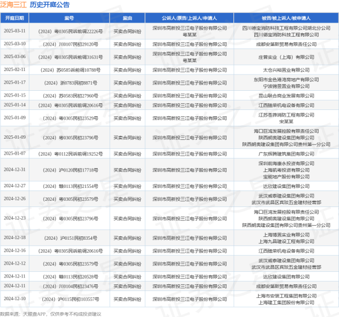Select the 案由 column header
The width and height of the screenshot is (339, 317).
127,18
